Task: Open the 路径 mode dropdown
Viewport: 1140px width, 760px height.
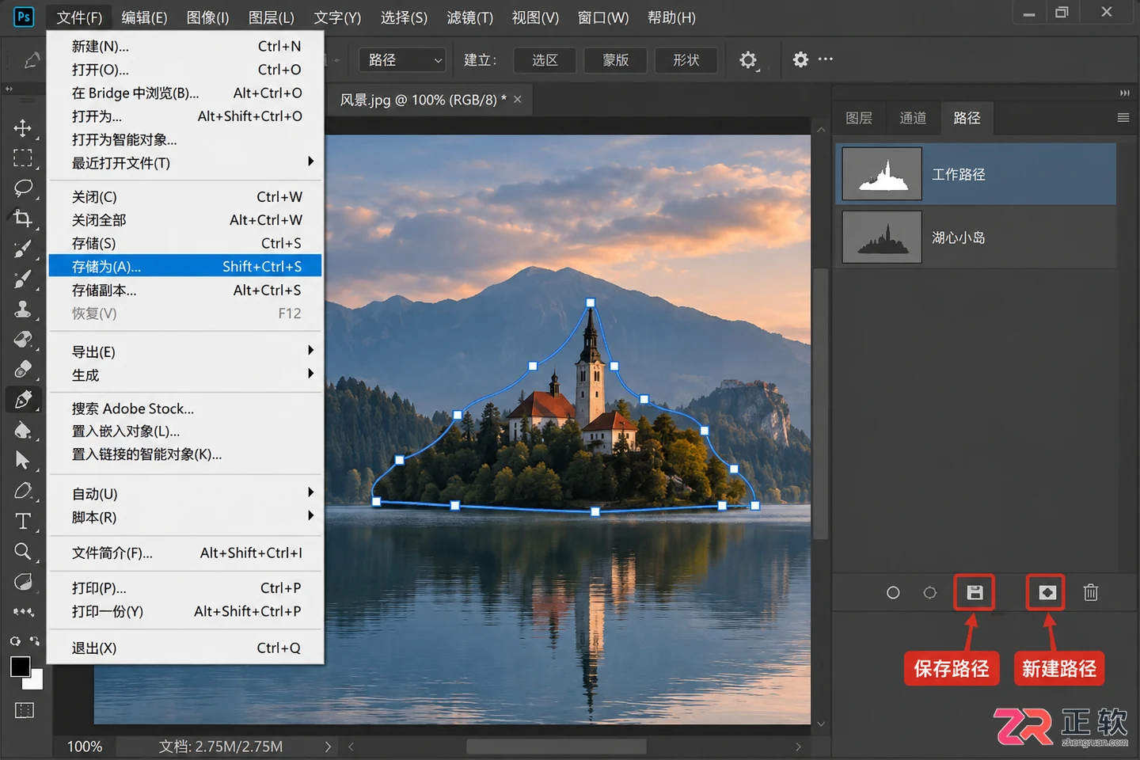Action: pos(403,60)
